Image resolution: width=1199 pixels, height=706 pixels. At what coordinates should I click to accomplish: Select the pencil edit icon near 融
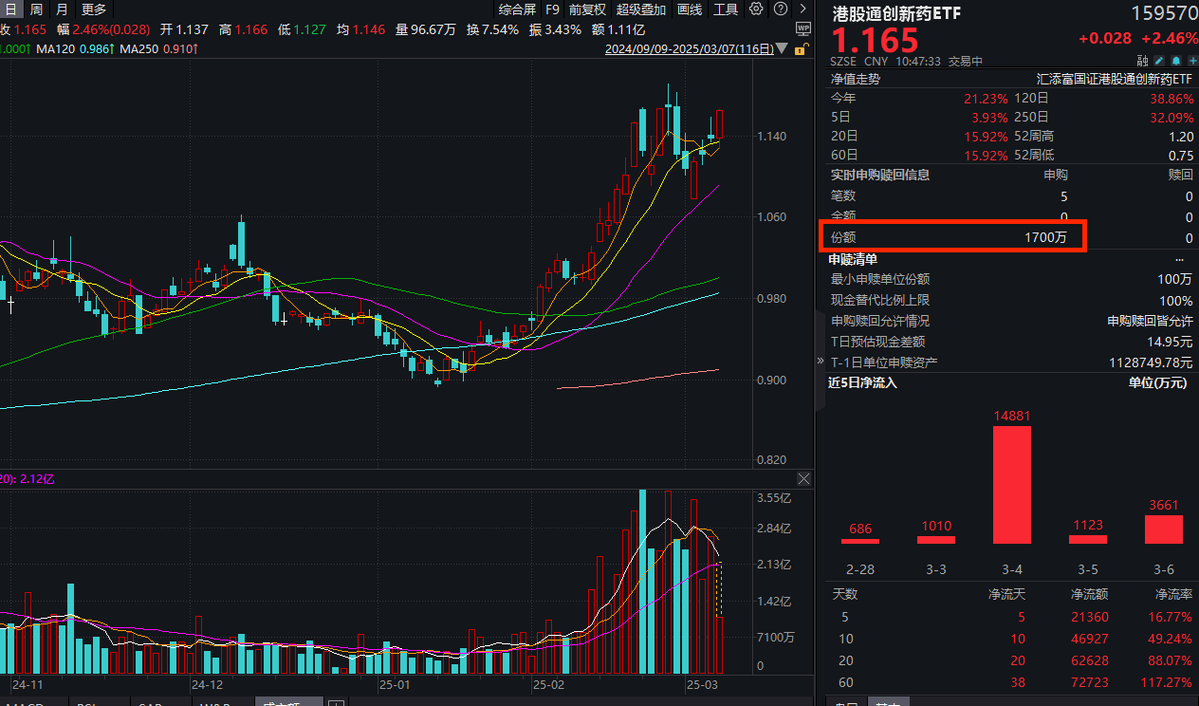[x=1159, y=59]
